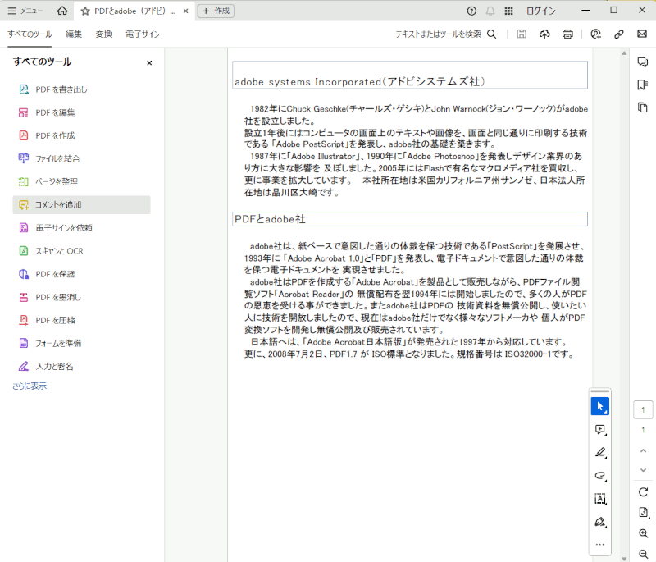Rotate the page view clockwise
This screenshot has height=562, width=656.
643,491
